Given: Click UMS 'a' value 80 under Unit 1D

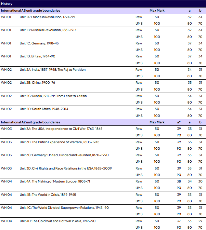Looking at the screenshot, I should 190,63.
